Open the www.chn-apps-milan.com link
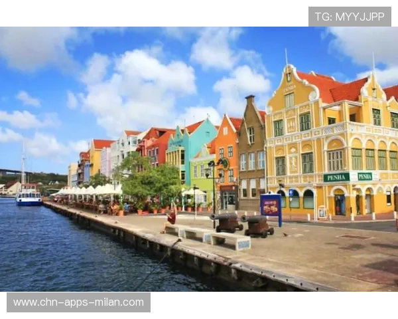Viewport: 398px width, 319px height. pos(79,302)
